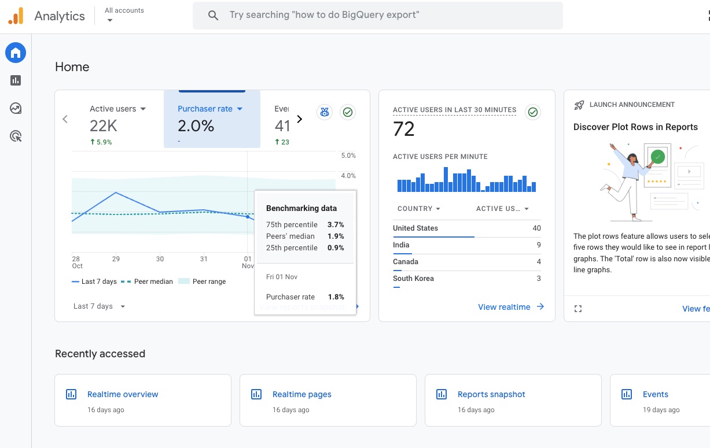Open the Realtime overview recent item

point(143,400)
